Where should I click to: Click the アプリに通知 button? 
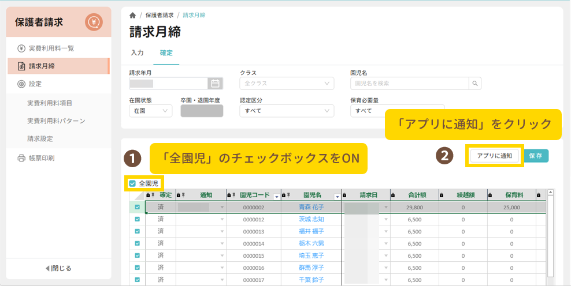(x=495, y=156)
